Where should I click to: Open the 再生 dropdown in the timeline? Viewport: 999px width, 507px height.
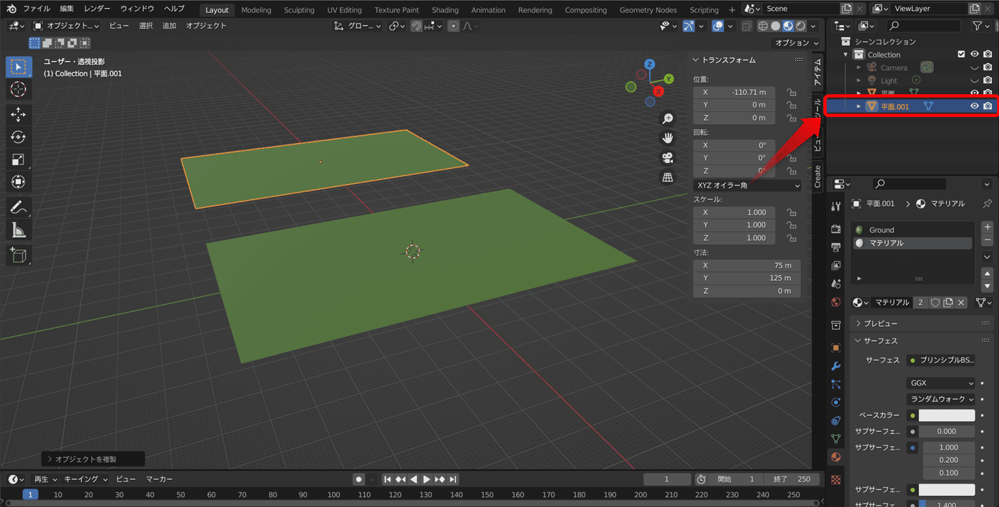[45, 479]
